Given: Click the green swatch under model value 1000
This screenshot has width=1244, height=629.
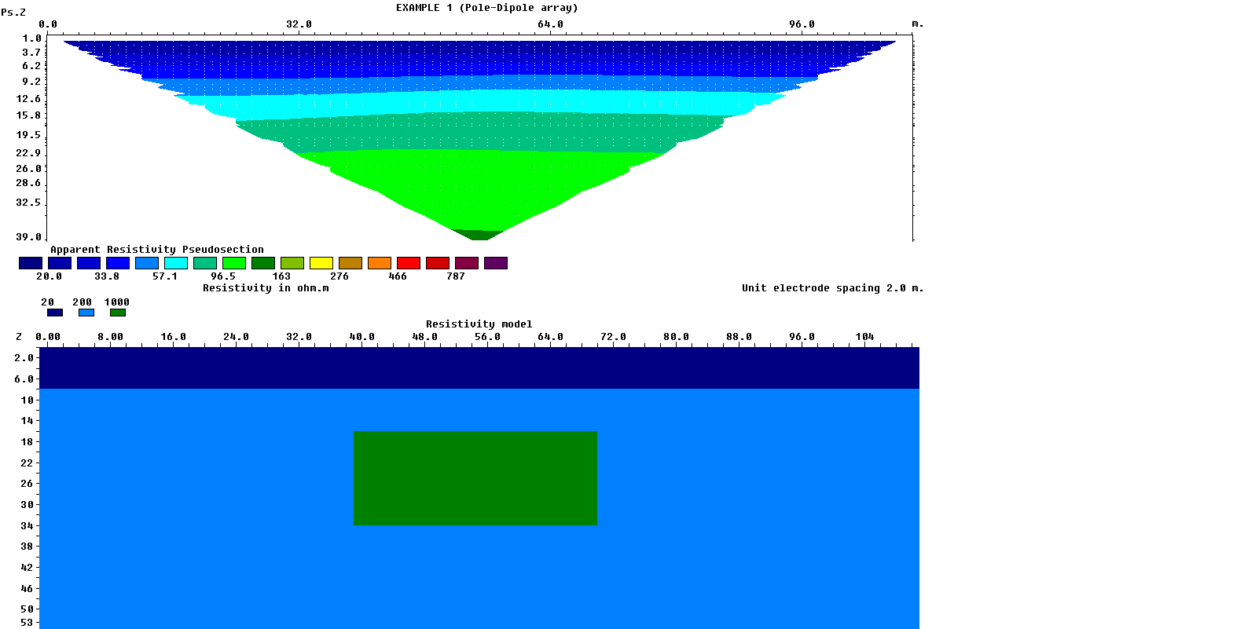Looking at the screenshot, I should click(118, 313).
